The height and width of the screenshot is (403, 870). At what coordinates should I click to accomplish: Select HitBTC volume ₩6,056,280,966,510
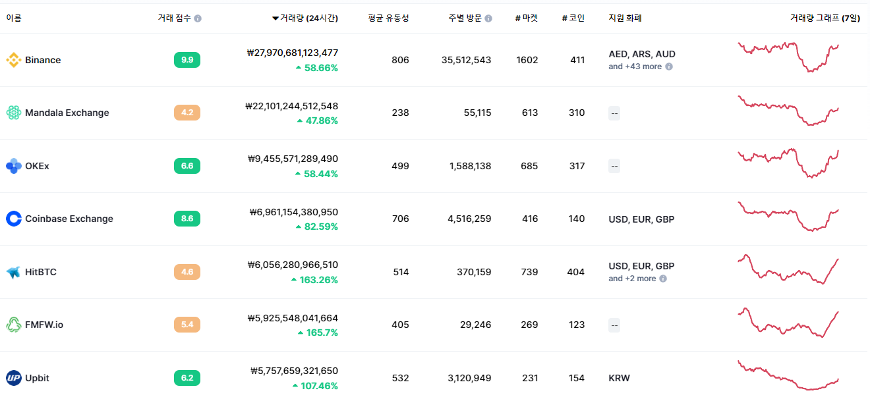pos(293,265)
